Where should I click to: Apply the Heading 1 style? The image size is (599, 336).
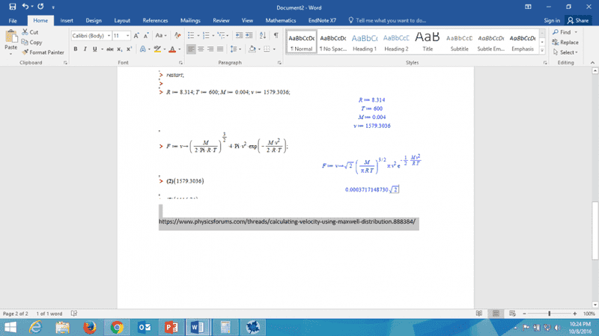pos(364,41)
